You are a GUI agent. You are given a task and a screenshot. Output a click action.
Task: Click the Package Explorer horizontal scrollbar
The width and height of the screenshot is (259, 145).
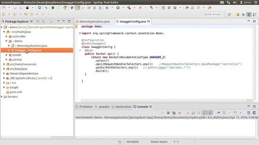[26, 137]
